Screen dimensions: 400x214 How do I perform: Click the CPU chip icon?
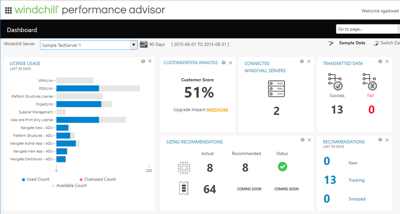pos(184,168)
